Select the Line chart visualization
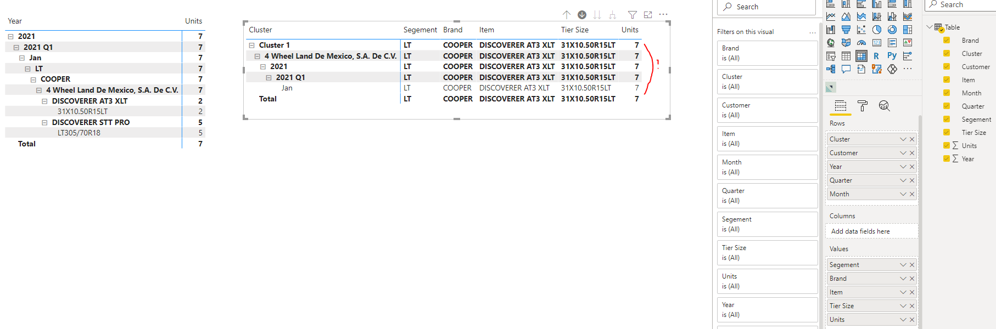 click(831, 16)
